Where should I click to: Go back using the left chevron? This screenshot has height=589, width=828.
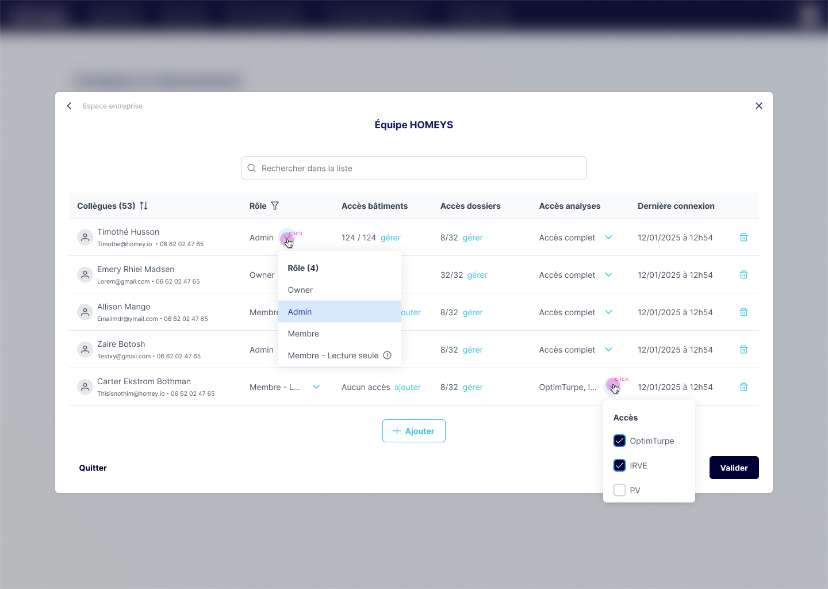click(x=70, y=106)
